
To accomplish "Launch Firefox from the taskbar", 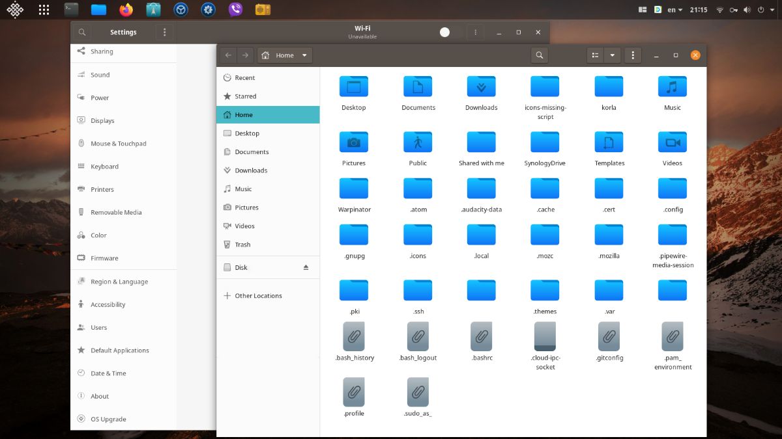I will (126, 9).
